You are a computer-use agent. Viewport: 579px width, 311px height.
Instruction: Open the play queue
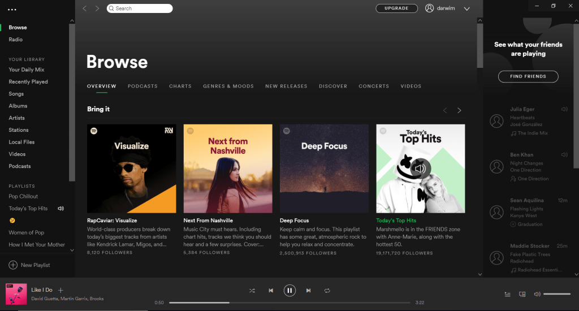(x=507, y=294)
